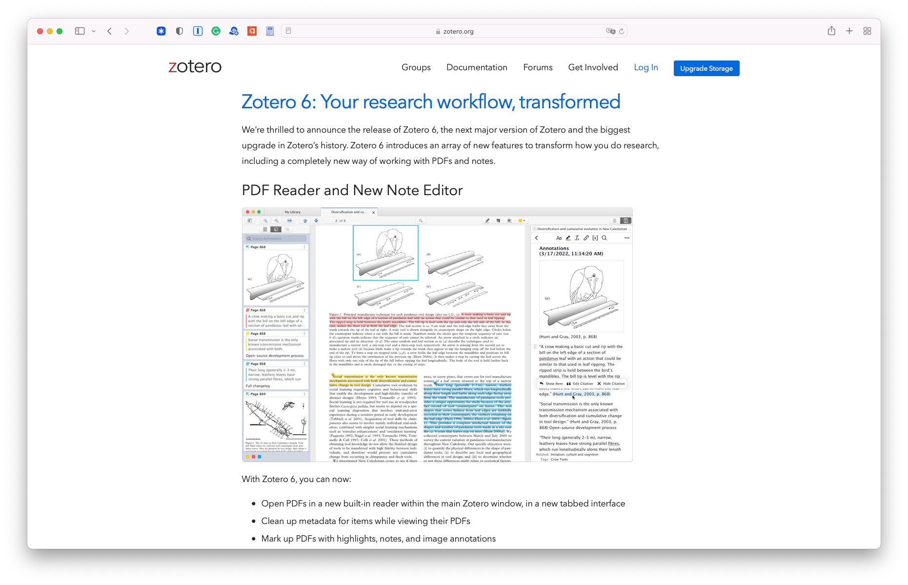
Task: Reload the zotero.org page
Action: click(x=622, y=31)
